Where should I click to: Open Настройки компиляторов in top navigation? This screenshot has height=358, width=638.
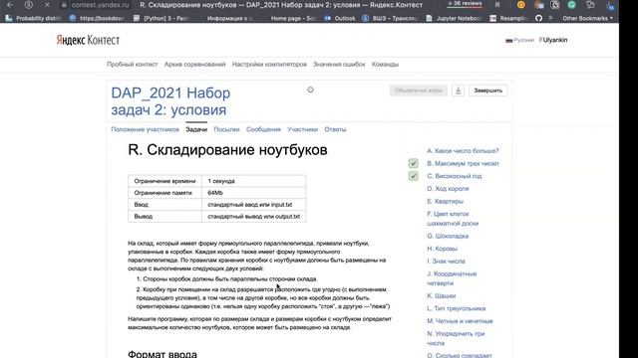269,64
